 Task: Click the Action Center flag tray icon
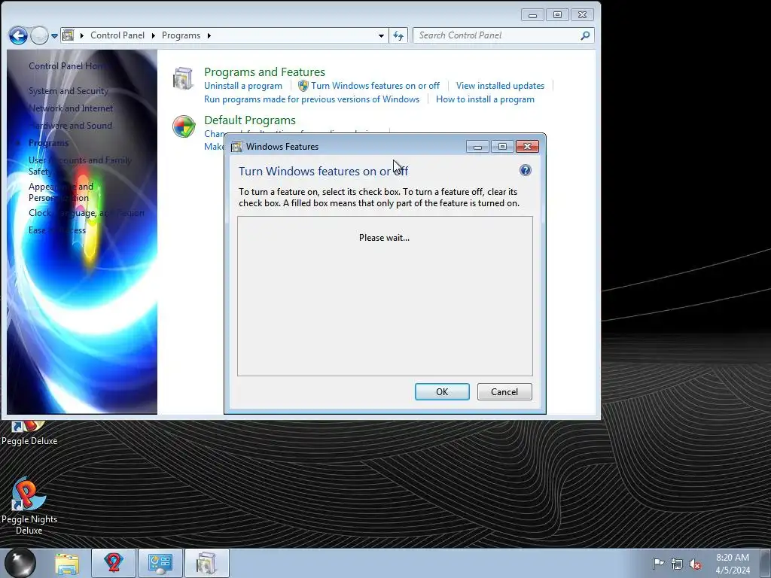pos(658,564)
